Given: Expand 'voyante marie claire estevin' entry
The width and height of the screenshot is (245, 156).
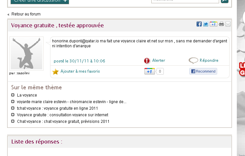Looking at the screenshot, I should tap(13, 102).
